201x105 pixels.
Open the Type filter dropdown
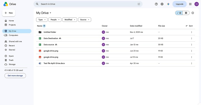[42, 20]
